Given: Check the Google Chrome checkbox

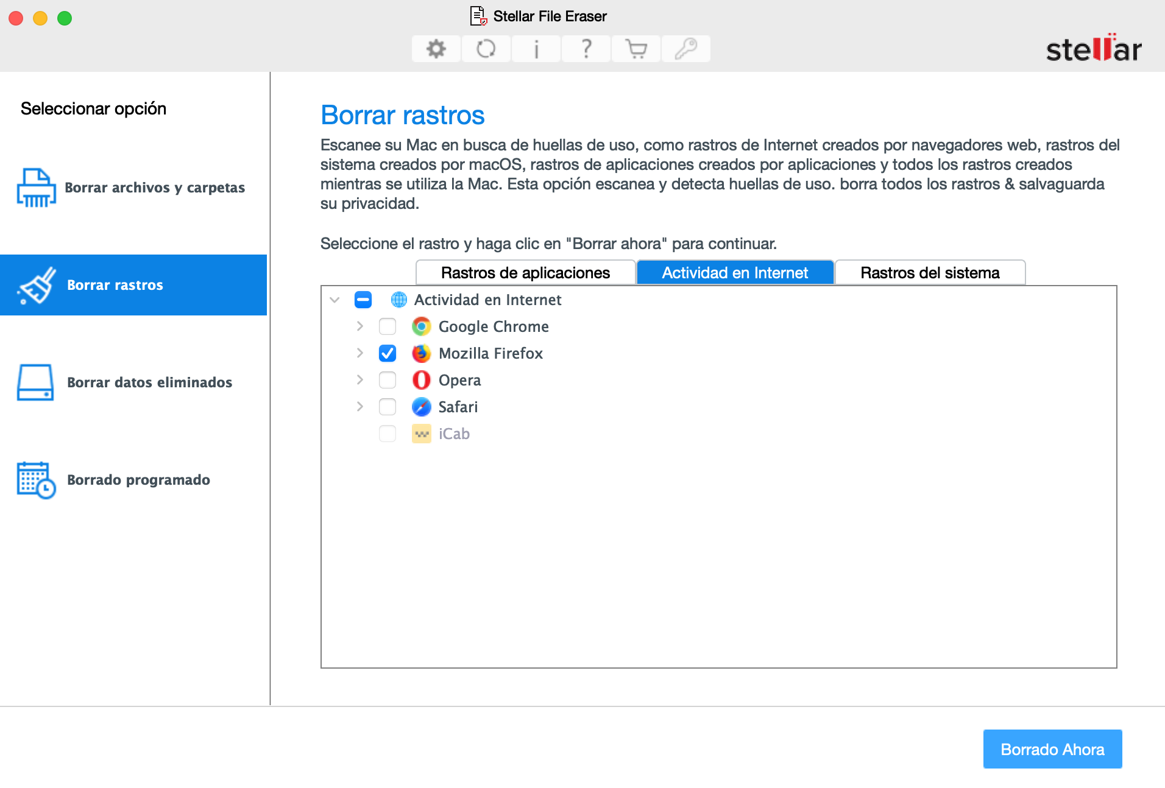Looking at the screenshot, I should (388, 326).
